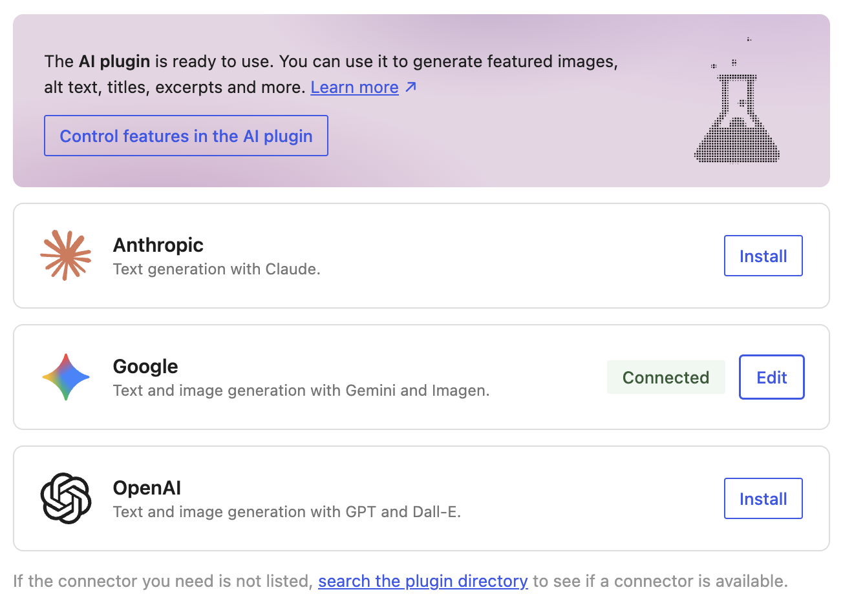This screenshot has width=843, height=603.
Task: Click the external-link arrow beside Learn more
Action: click(411, 87)
